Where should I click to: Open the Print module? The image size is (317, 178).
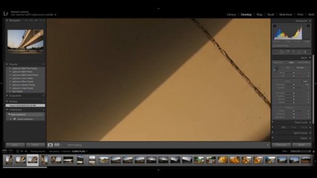[x=300, y=14]
